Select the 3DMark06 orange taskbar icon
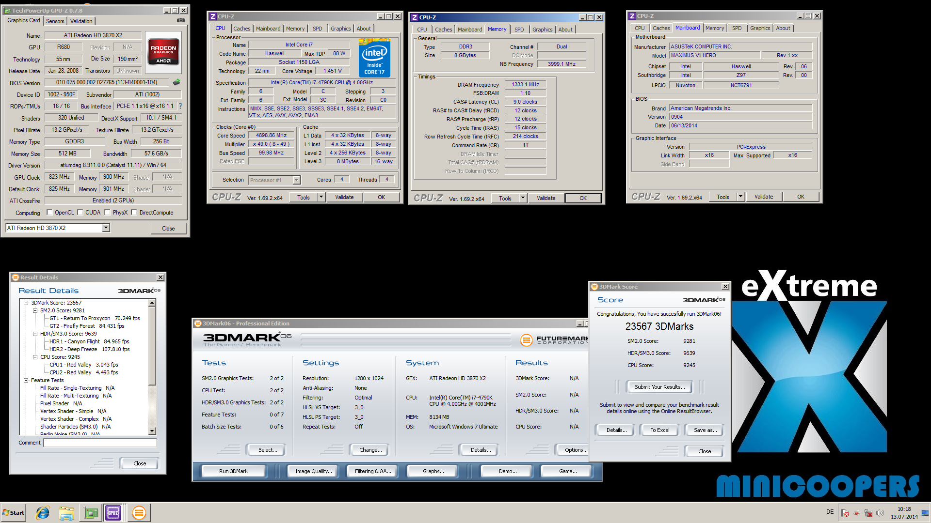931x523 pixels. point(139,512)
